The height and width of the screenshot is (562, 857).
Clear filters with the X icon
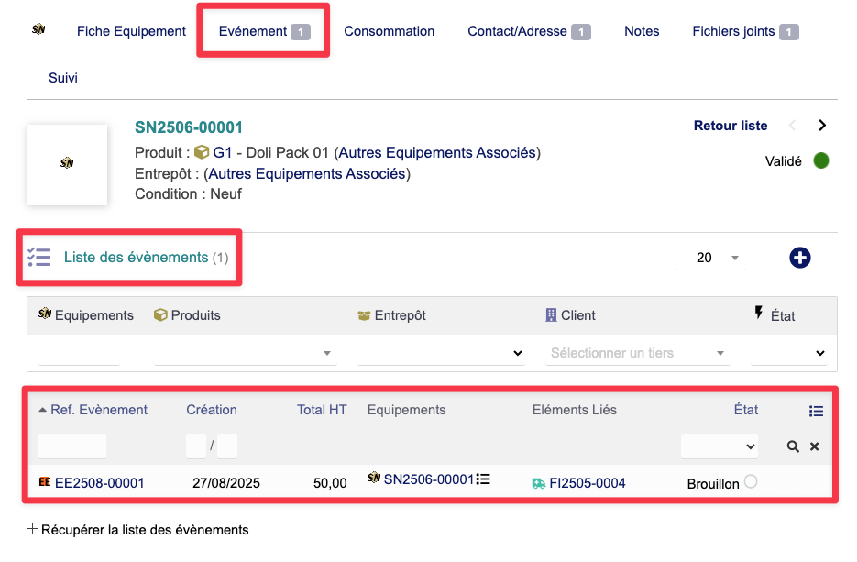[x=814, y=446]
